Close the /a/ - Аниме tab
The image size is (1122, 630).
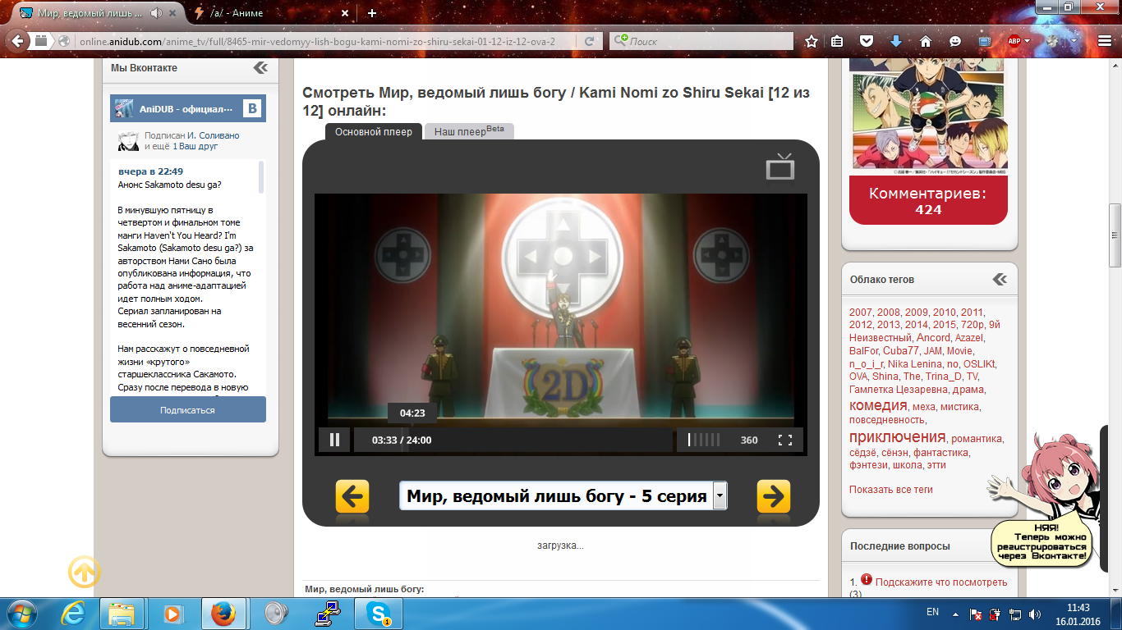click(345, 13)
